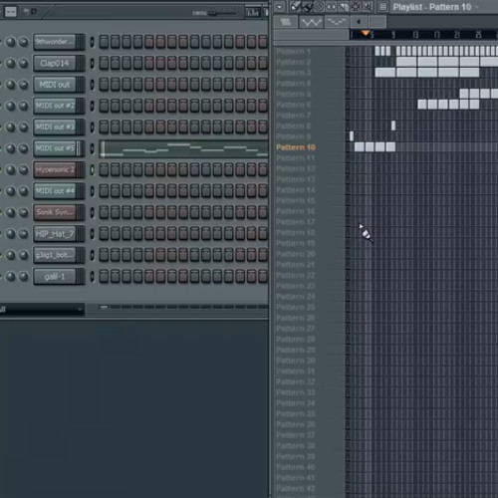Select Pattern 9 in the playlist track list
The height and width of the screenshot is (498, 498).
(x=293, y=136)
